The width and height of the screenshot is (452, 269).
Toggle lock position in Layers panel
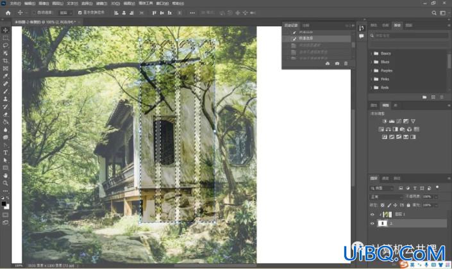[395, 206]
